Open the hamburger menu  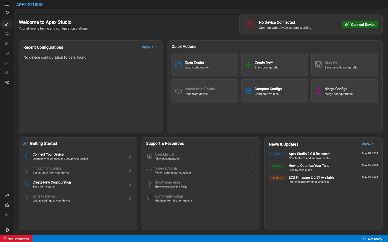(x=7, y=4)
